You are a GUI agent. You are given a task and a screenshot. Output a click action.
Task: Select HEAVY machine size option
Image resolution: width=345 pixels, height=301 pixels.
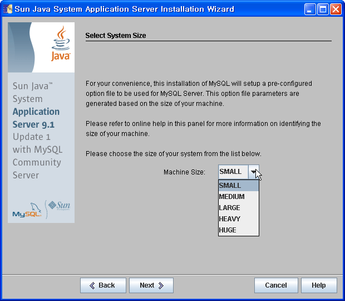click(x=239, y=219)
